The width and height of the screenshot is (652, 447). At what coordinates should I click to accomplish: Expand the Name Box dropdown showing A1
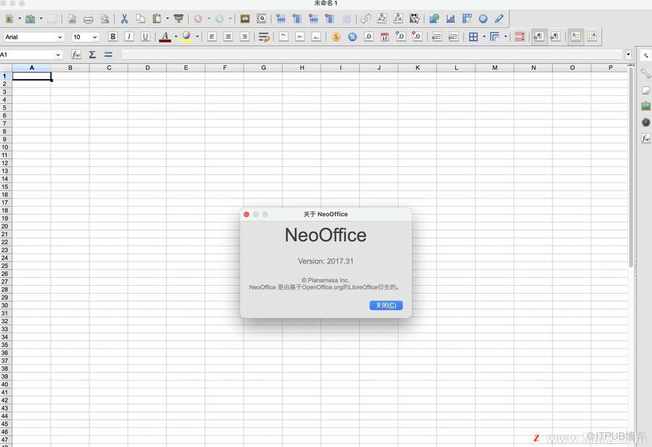tap(58, 54)
